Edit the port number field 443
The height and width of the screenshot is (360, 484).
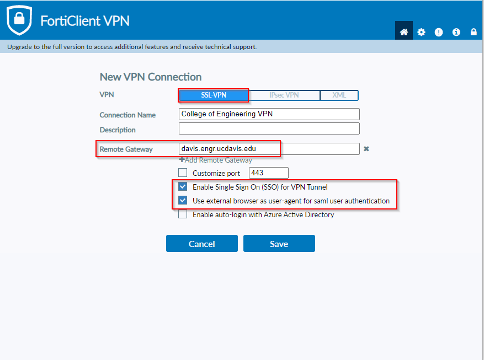(x=269, y=173)
